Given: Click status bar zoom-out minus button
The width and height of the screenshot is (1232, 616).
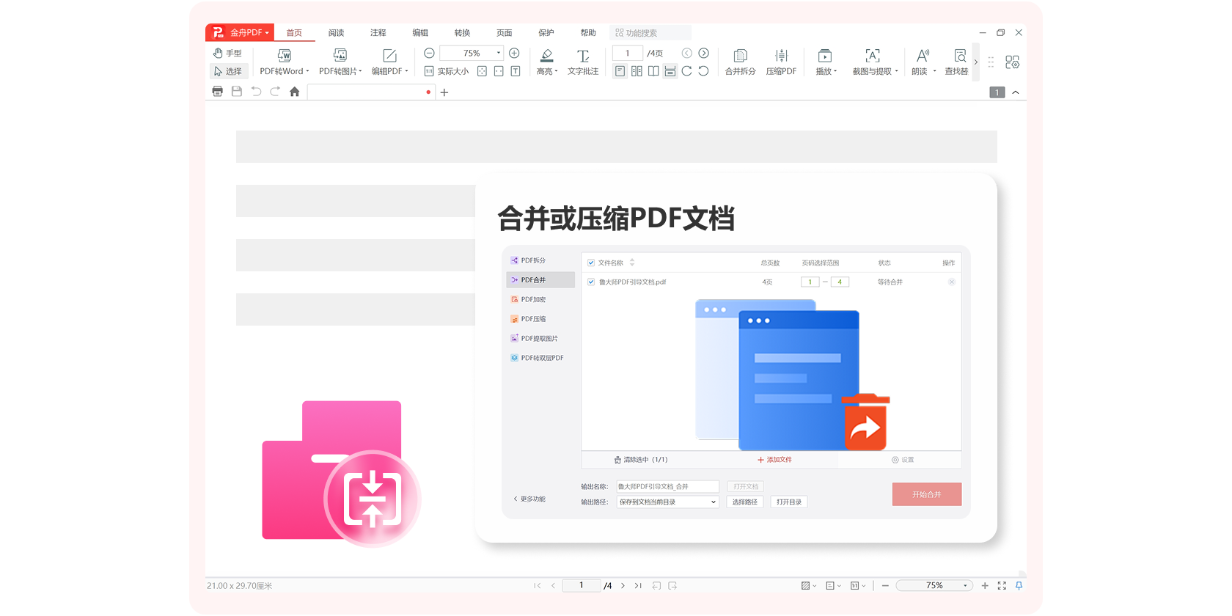Looking at the screenshot, I should (885, 585).
